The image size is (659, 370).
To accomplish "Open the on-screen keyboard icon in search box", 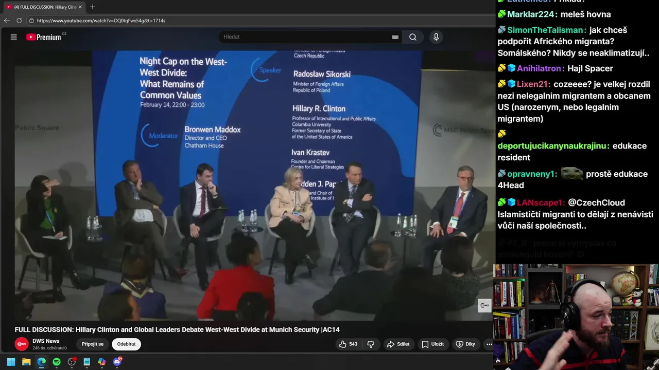I will click(x=395, y=37).
